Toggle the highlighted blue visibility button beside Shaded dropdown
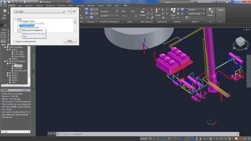This screenshot has height=141, width=251. point(182,9)
